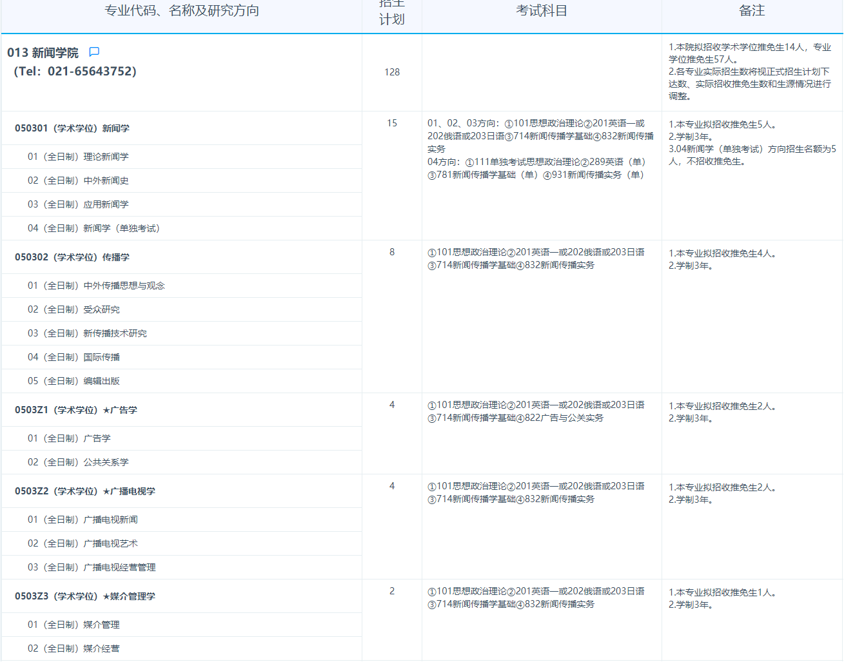Select direction 03 广播电视经营管理
The image size is (844, 662).
(92, 567)
